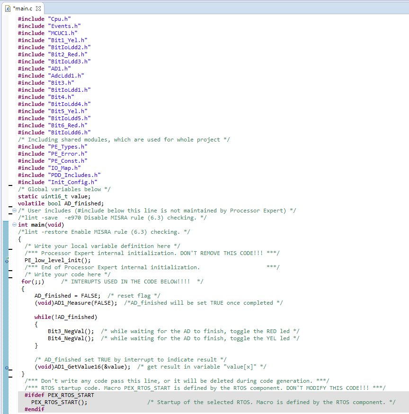Click the #include "BitIoLdd1.h" line
This screenshot has width=409, height=414.
pyautogui.click(x=54, y=90)
